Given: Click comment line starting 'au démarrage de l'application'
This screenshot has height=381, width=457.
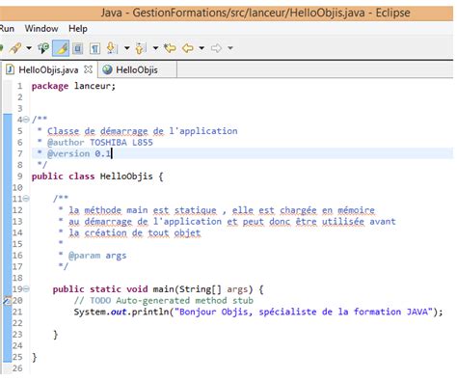Looking at the screenshot, I should coord(232,222).
